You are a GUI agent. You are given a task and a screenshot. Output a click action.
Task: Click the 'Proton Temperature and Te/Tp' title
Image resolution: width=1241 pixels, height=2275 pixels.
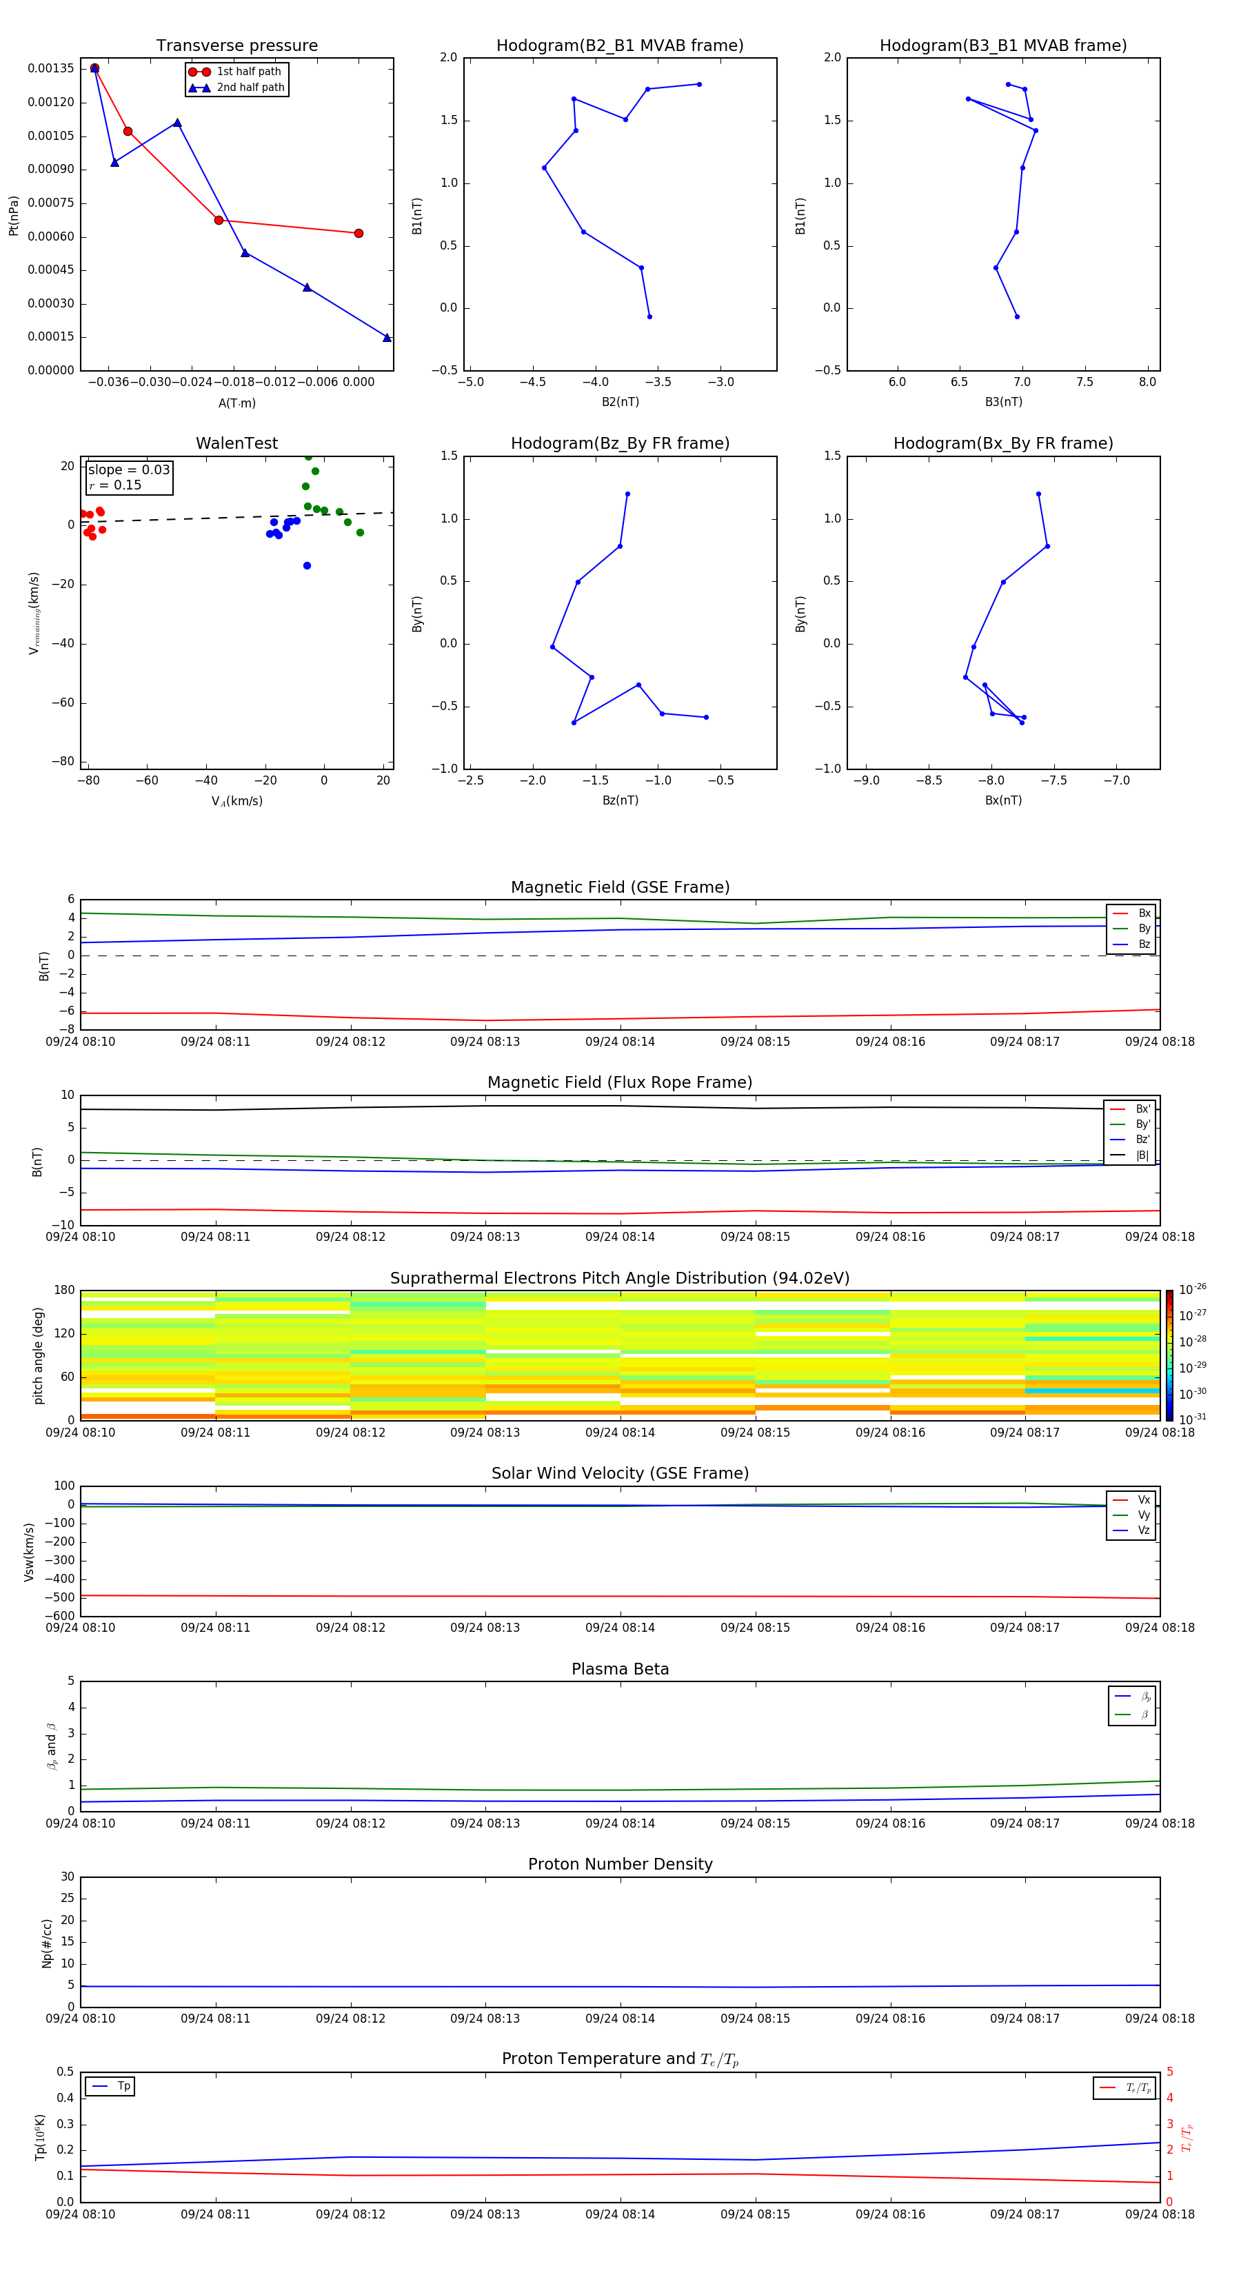click(620, 2059)
